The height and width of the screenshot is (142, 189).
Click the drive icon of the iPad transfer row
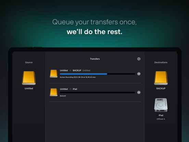(54, 92)
